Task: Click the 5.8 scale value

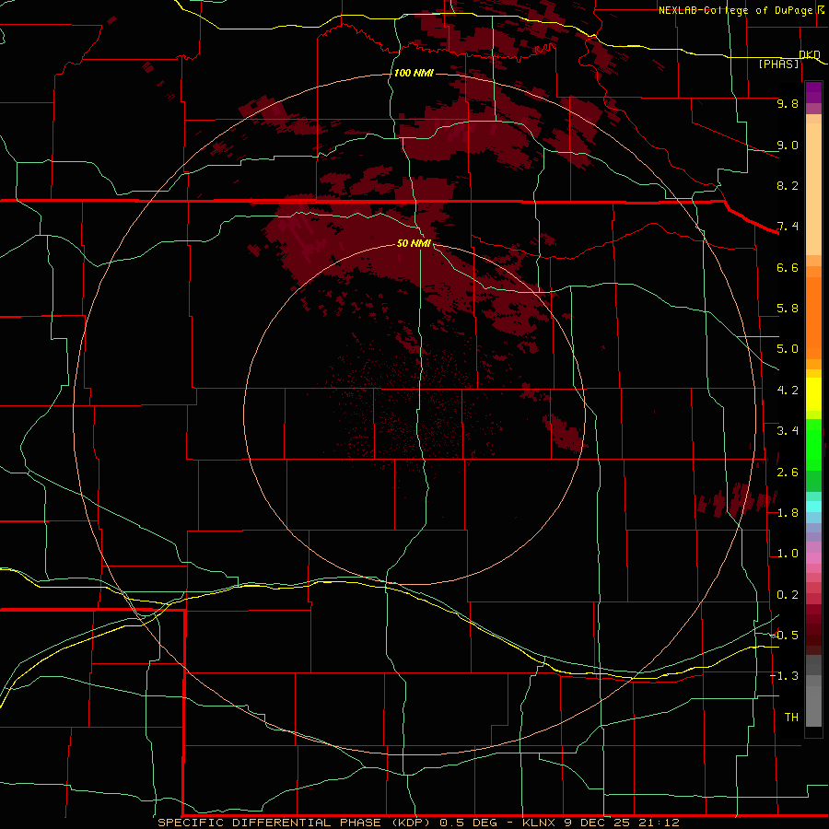Action: click(788, 309)
